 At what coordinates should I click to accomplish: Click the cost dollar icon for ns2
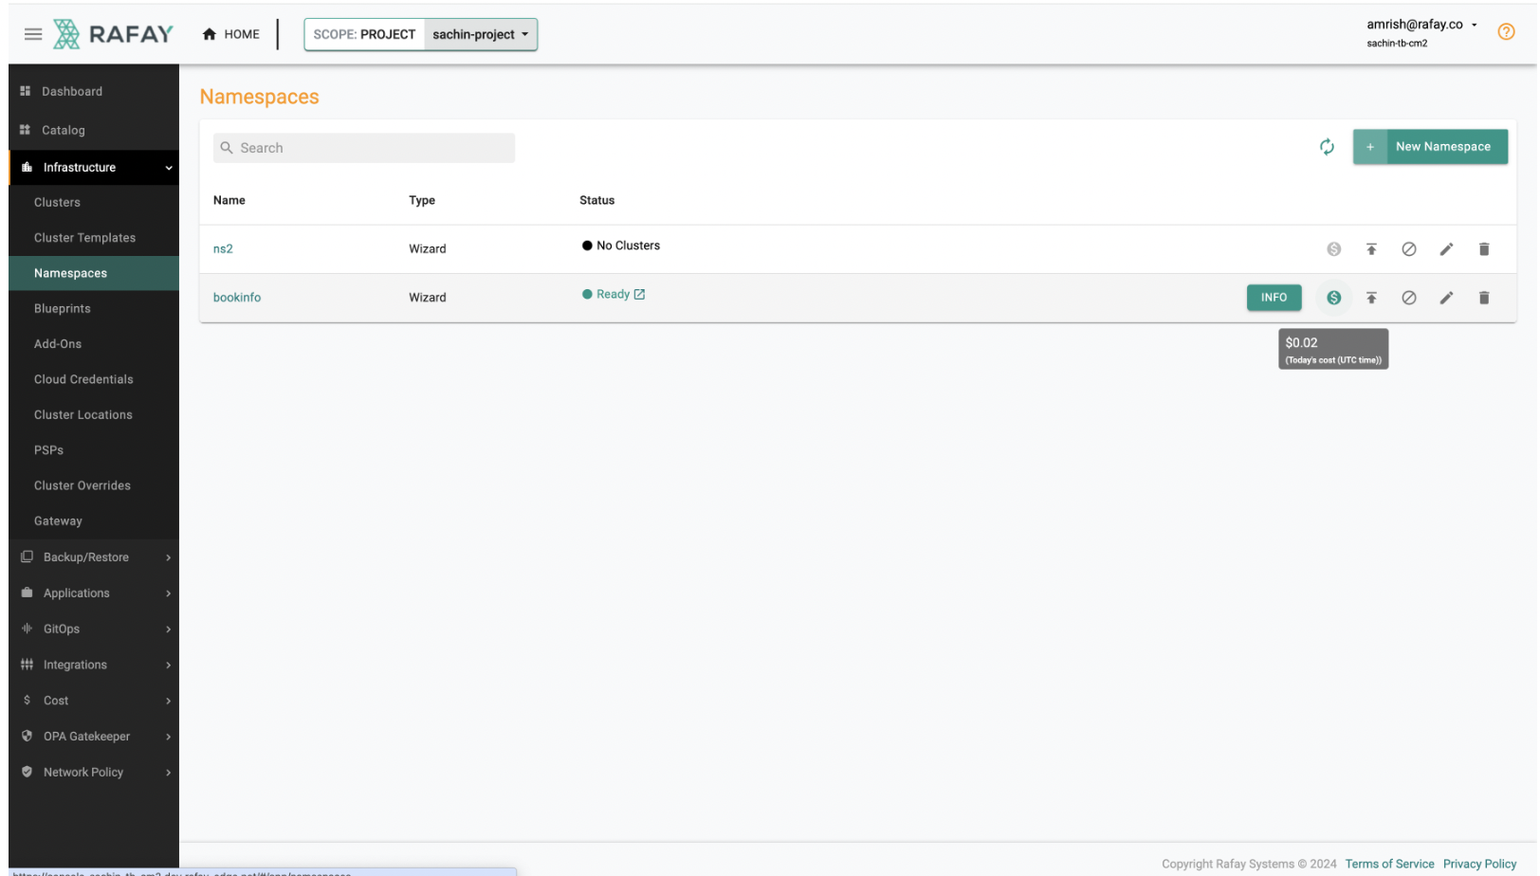(1333, 249)
